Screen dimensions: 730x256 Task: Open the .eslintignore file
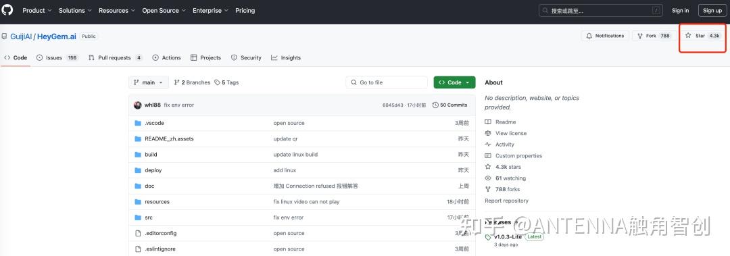click(x=160, y=249)
